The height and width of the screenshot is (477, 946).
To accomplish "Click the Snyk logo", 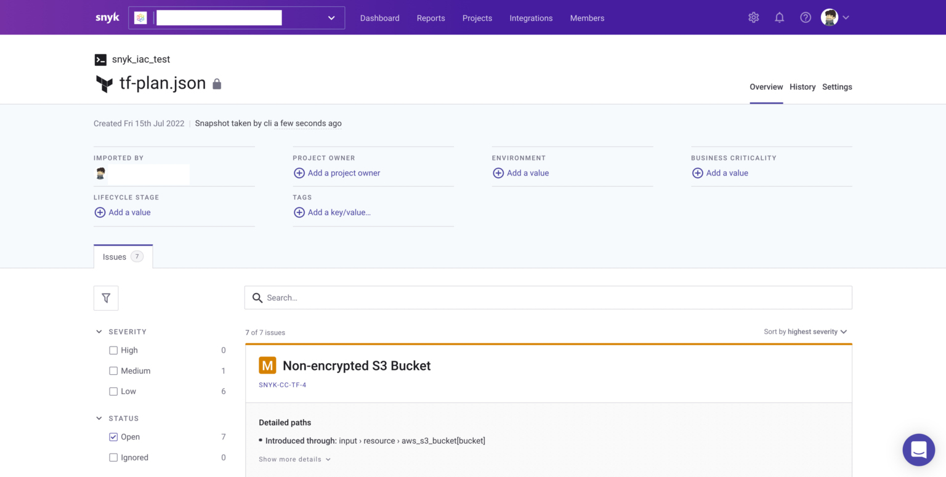I will (107, 17).
